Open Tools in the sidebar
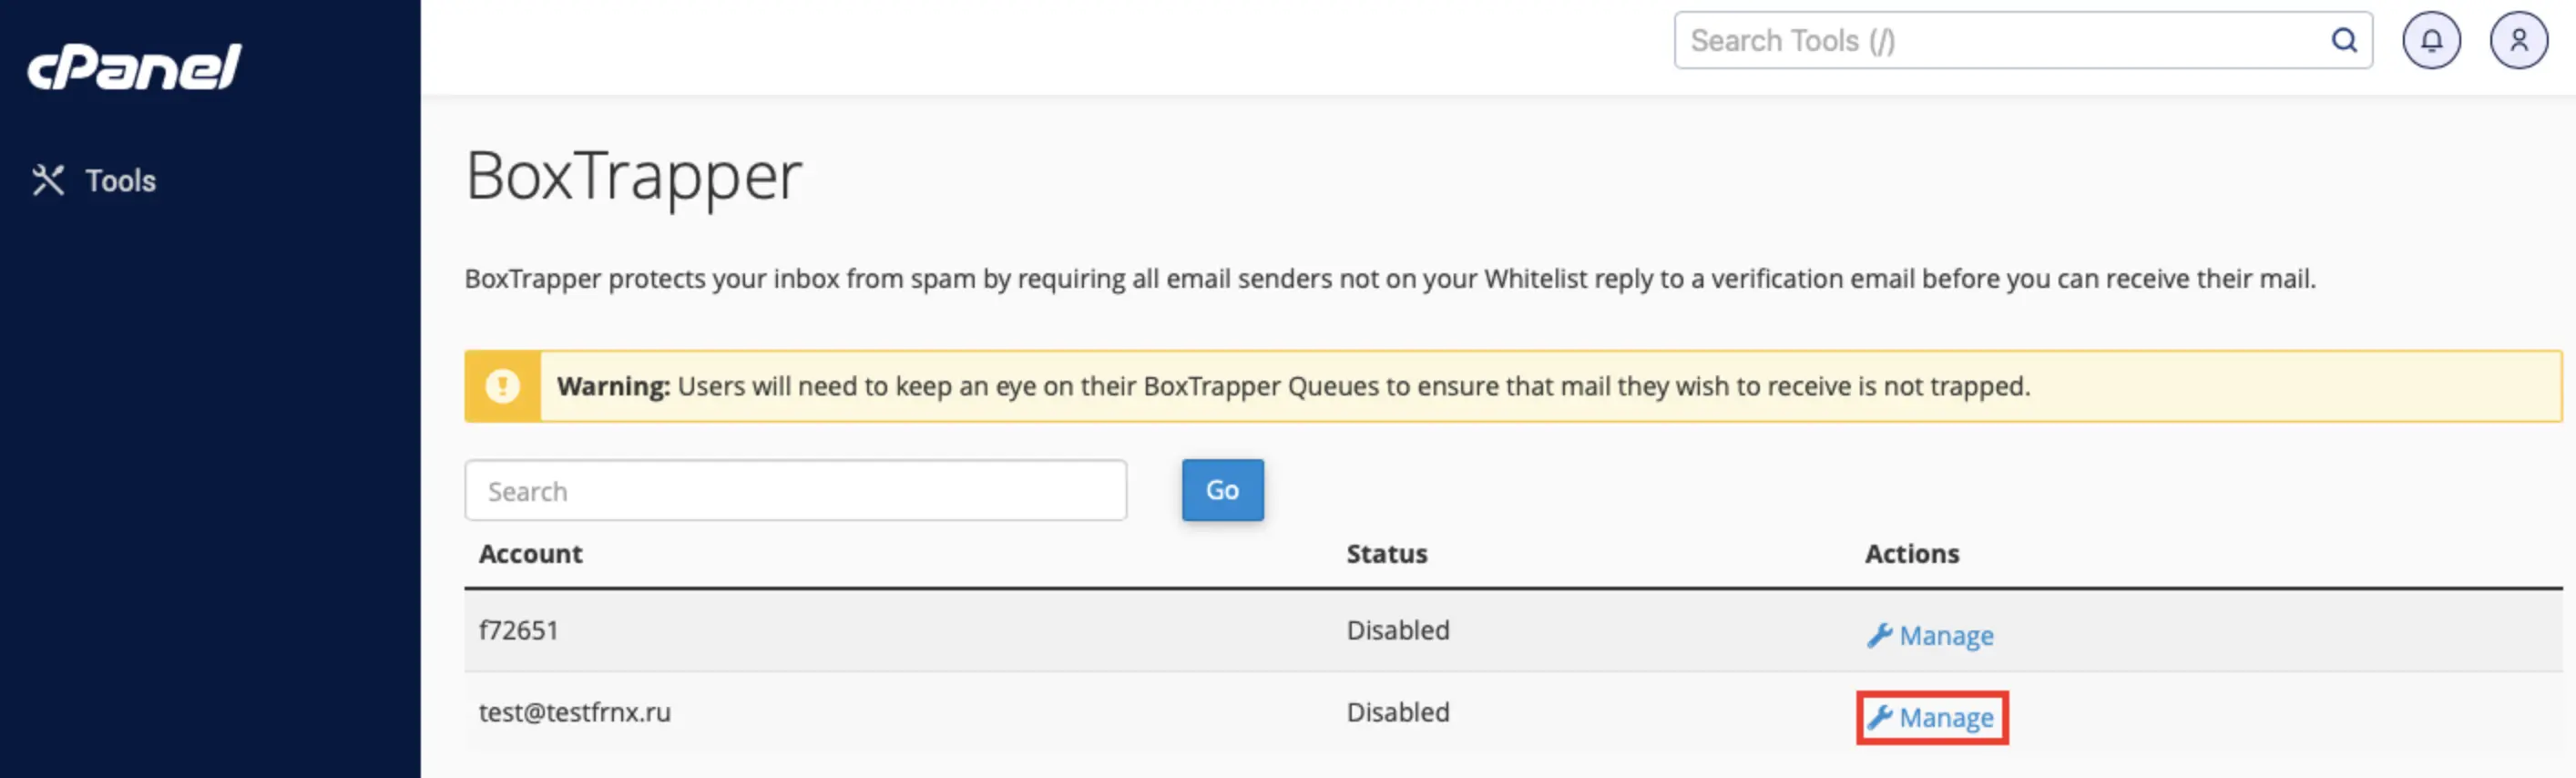This screenshot has height=778, width=2576. pyautogui.click(x=94, y=181)
